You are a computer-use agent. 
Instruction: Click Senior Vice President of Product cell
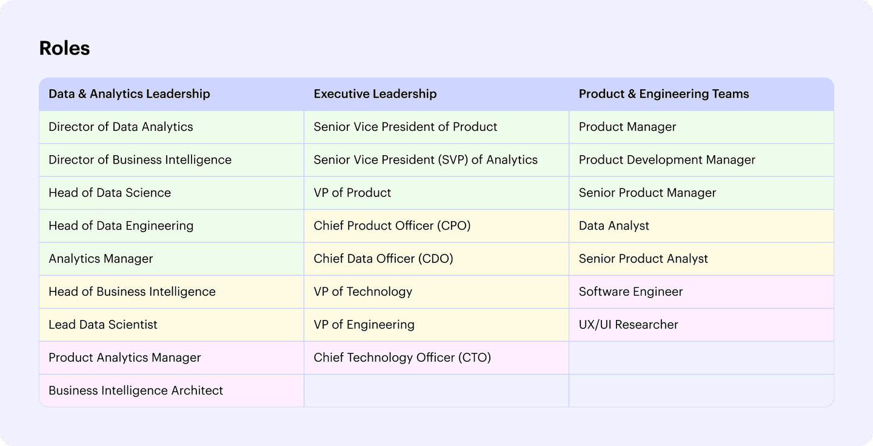point(405,127)
